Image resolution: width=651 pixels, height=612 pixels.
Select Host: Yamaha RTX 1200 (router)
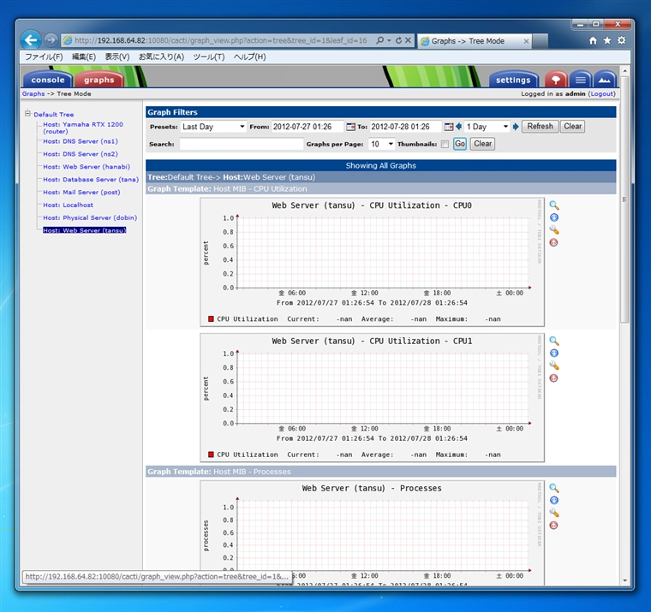pyautogui.click(x=83, y=128)
